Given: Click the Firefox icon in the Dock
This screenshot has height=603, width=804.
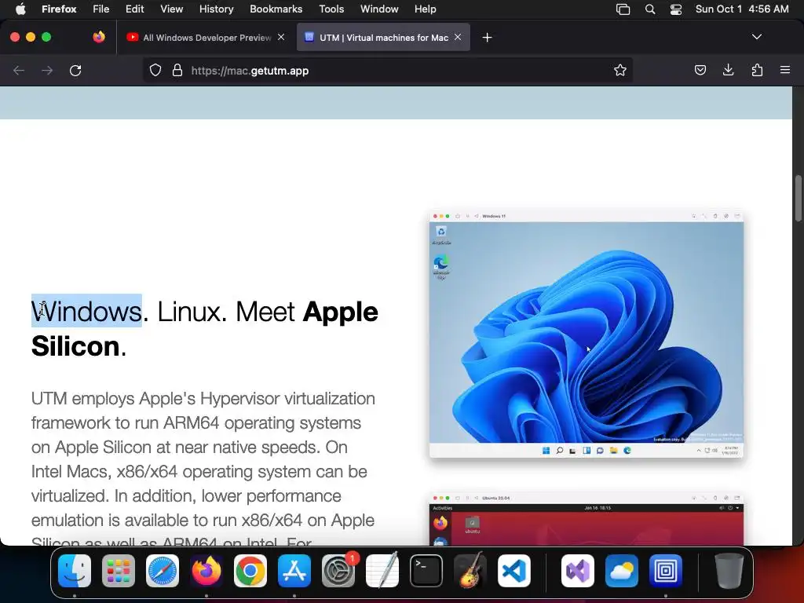Looking at the screenshot, I should point(206,571).
